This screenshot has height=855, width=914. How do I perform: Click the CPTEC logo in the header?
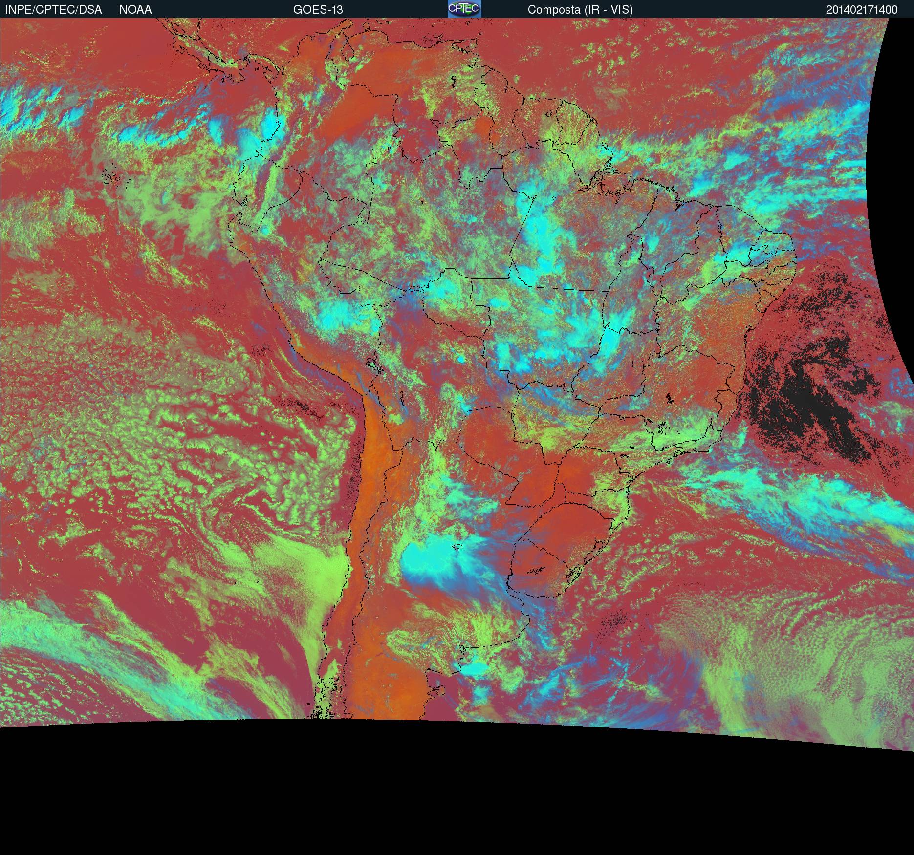tap(464, 9)
